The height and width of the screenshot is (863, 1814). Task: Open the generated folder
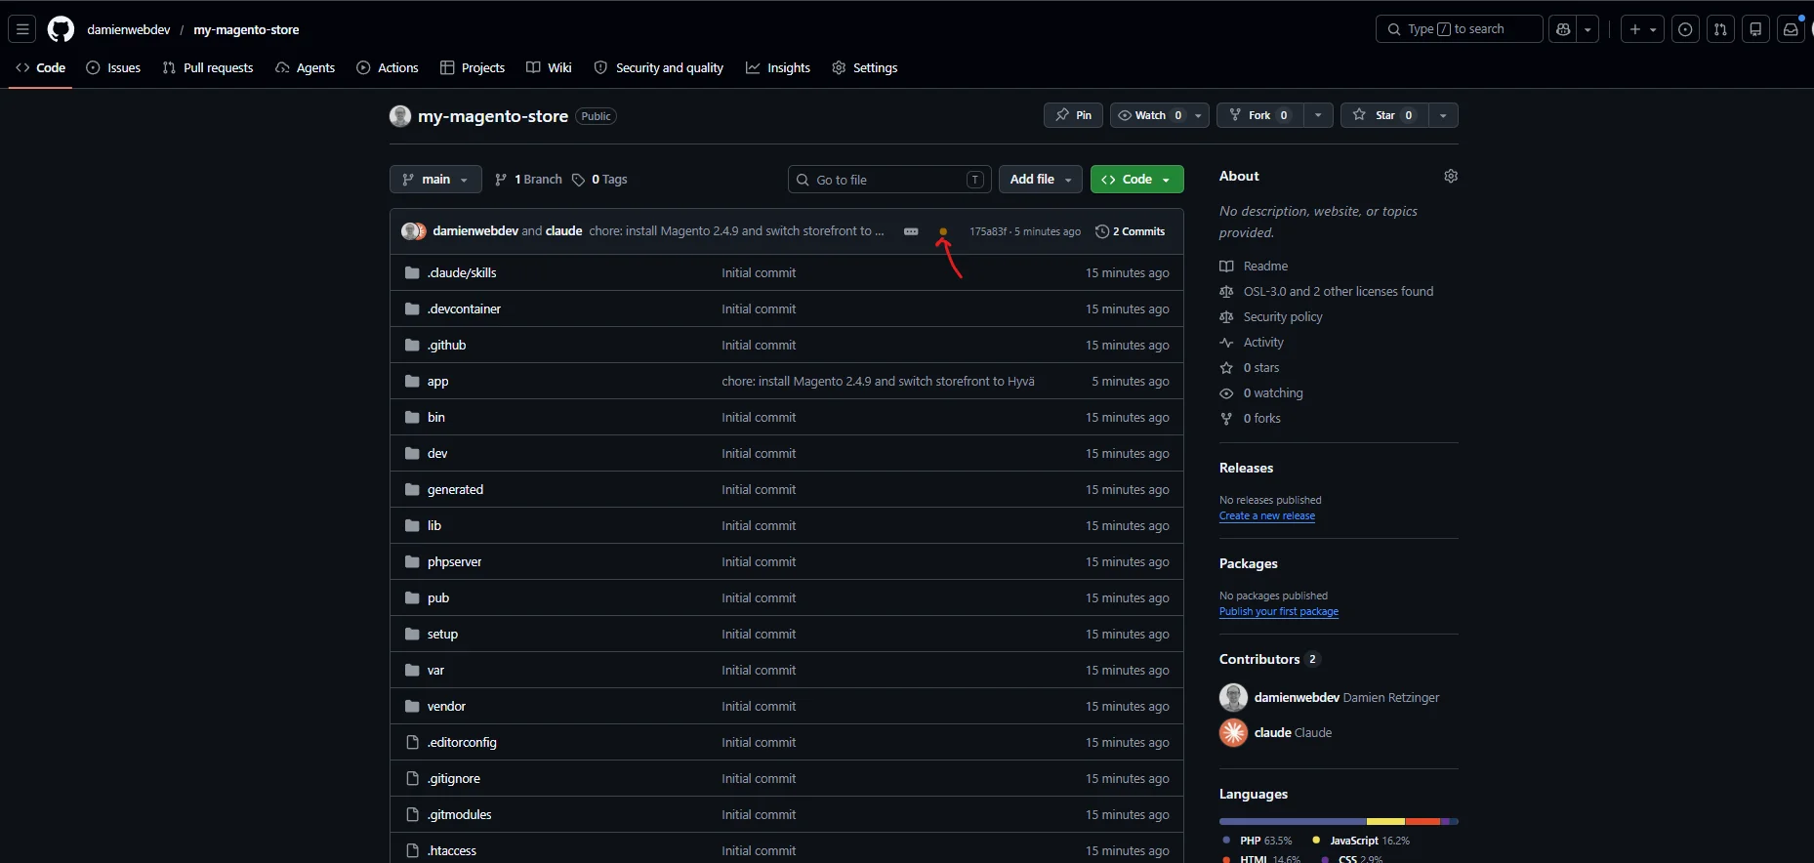click(455, 489)
